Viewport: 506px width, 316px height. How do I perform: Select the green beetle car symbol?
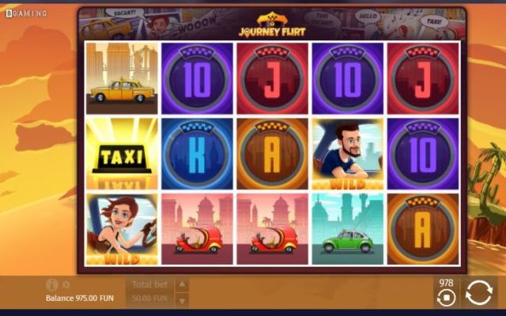[x=348, y=229]
